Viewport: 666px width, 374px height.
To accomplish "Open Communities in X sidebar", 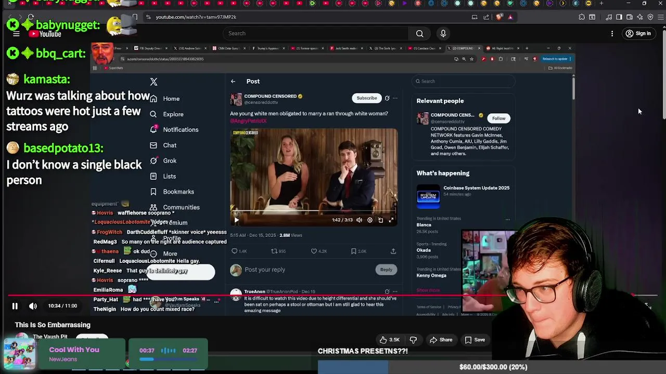I will point(174,208).
